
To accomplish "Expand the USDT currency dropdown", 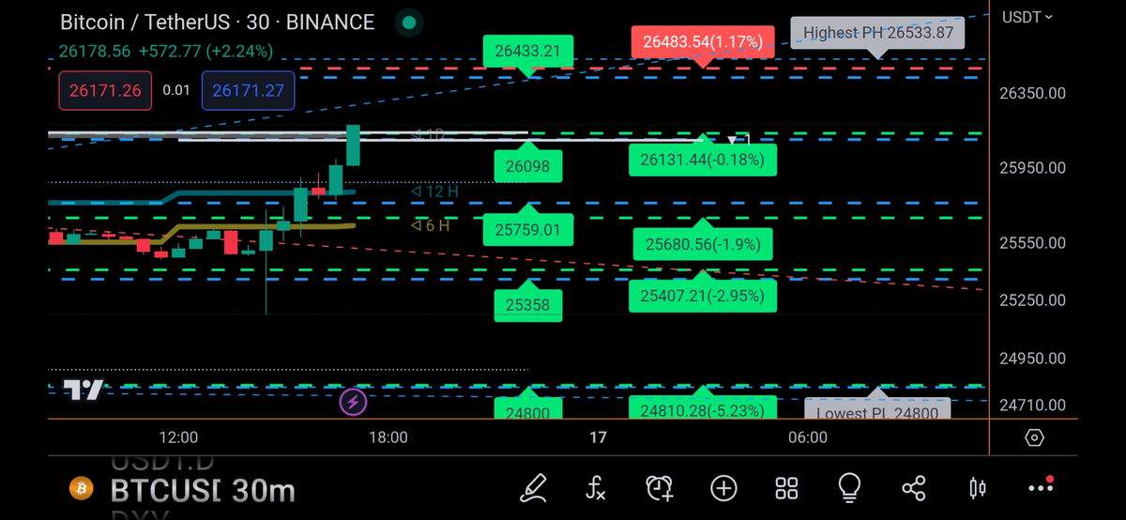I will coord(1027,17).
